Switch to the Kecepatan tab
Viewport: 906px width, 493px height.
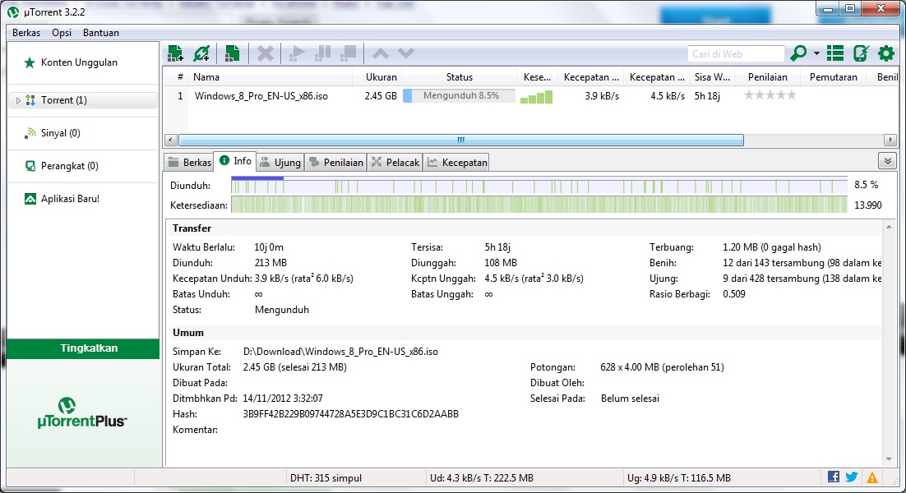click(457, 163)
